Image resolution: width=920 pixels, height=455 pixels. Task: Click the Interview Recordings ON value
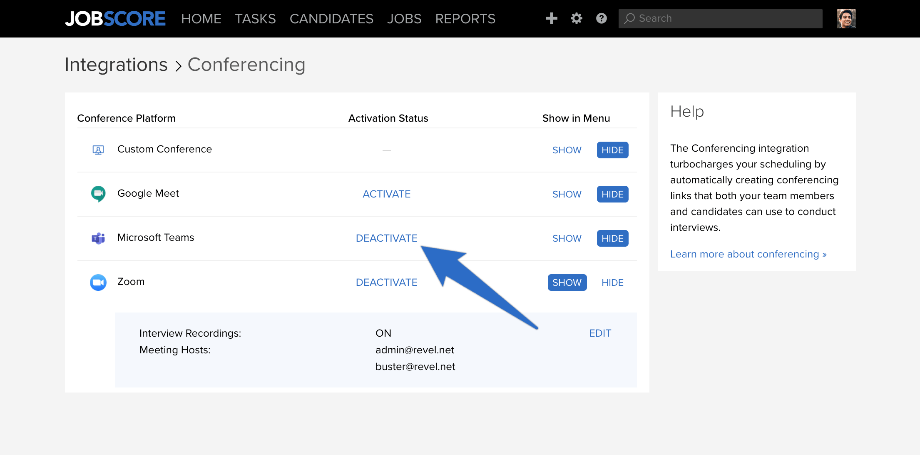pyautogui.click(x=383, y=333)
